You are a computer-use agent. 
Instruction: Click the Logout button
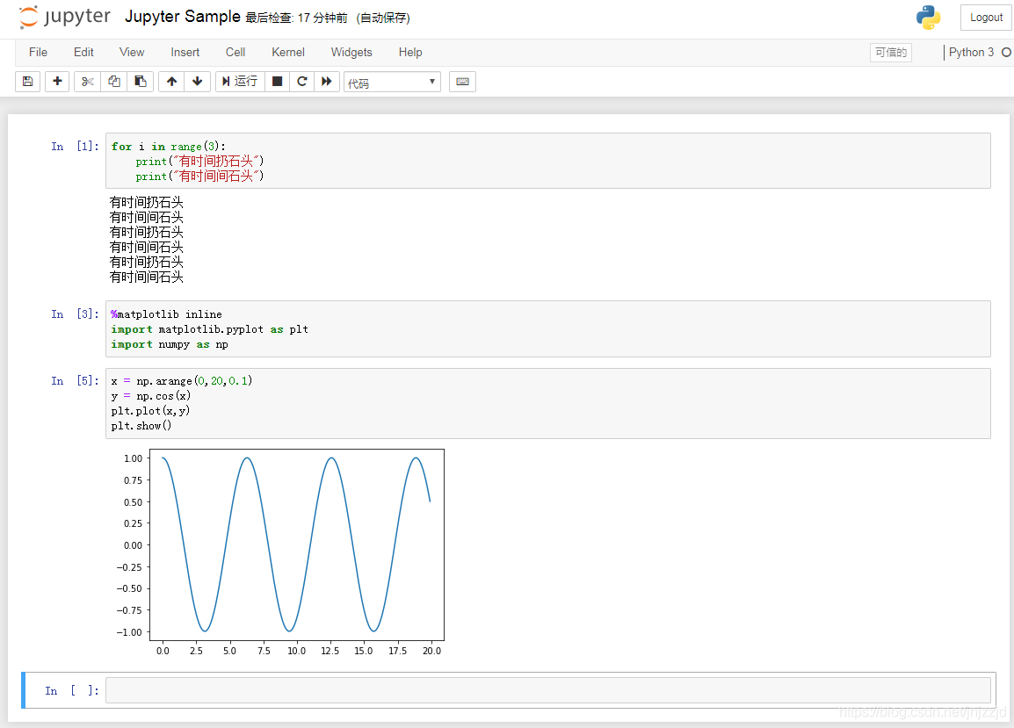tap(986, 17)
